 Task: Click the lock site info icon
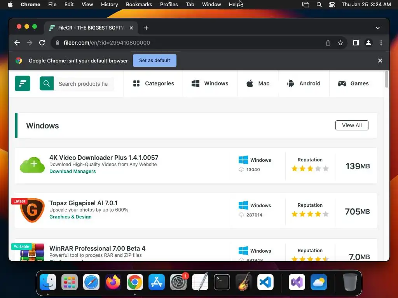tap(58, 43)
